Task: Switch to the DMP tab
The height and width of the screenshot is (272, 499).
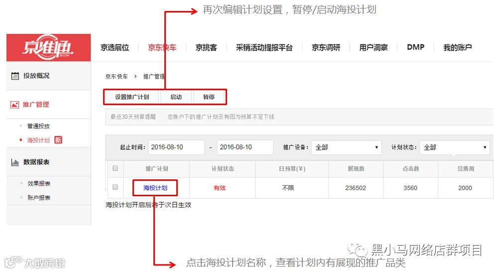Action: click(416, 47)
